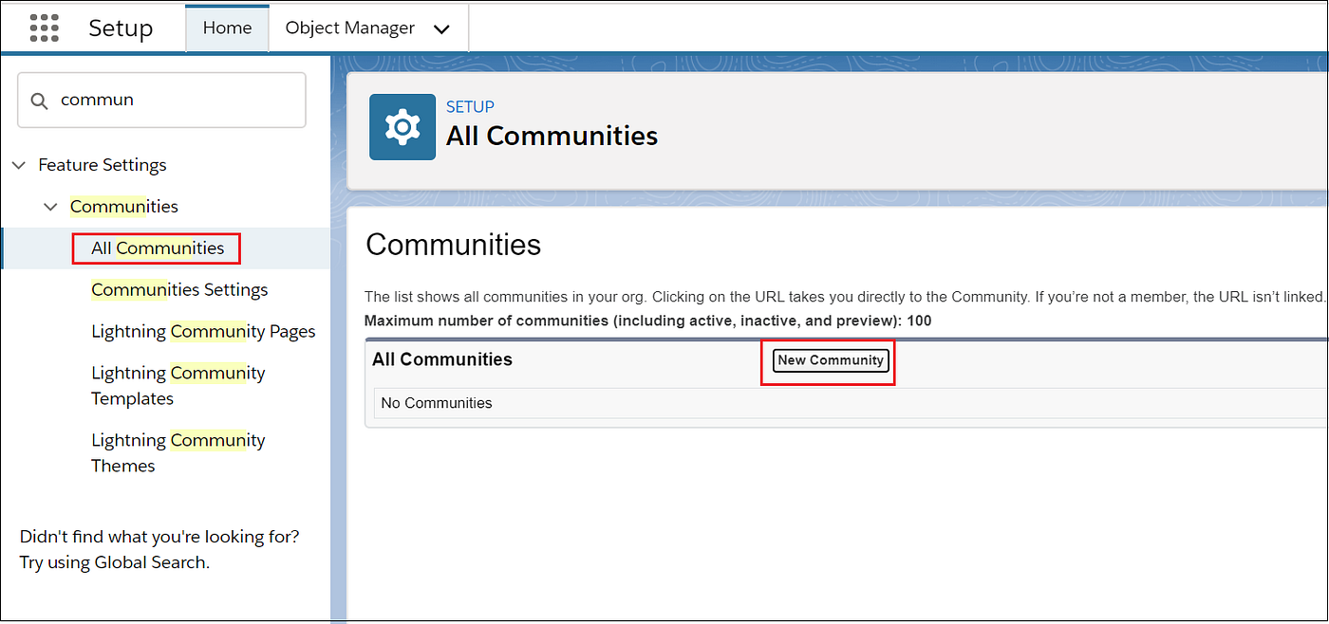Open the highlighted Communities settings node
Image resolution: width=1329 pixels, height=624 pixels.
(123, 206)
